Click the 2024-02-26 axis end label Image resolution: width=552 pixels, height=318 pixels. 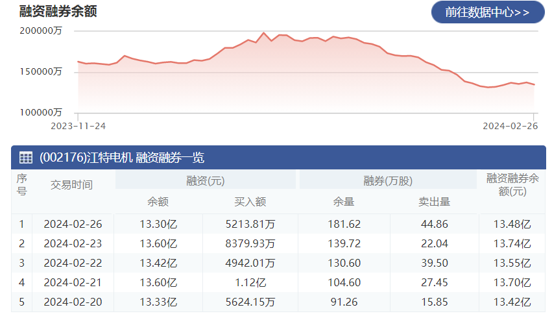click(x=510, y=126)
